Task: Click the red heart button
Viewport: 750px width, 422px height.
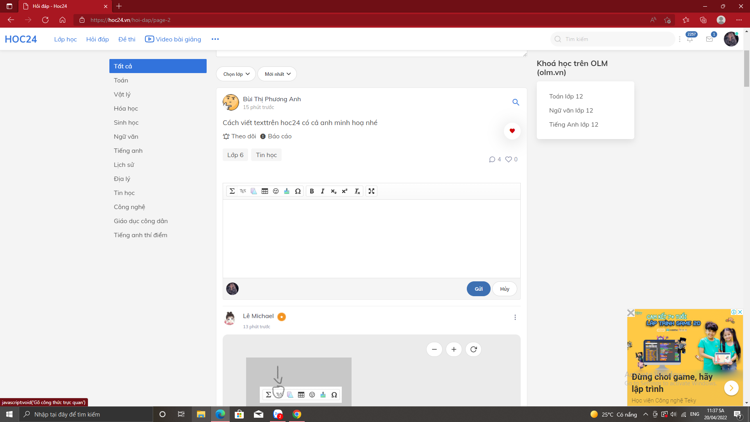Action: (x=512, y=131)
